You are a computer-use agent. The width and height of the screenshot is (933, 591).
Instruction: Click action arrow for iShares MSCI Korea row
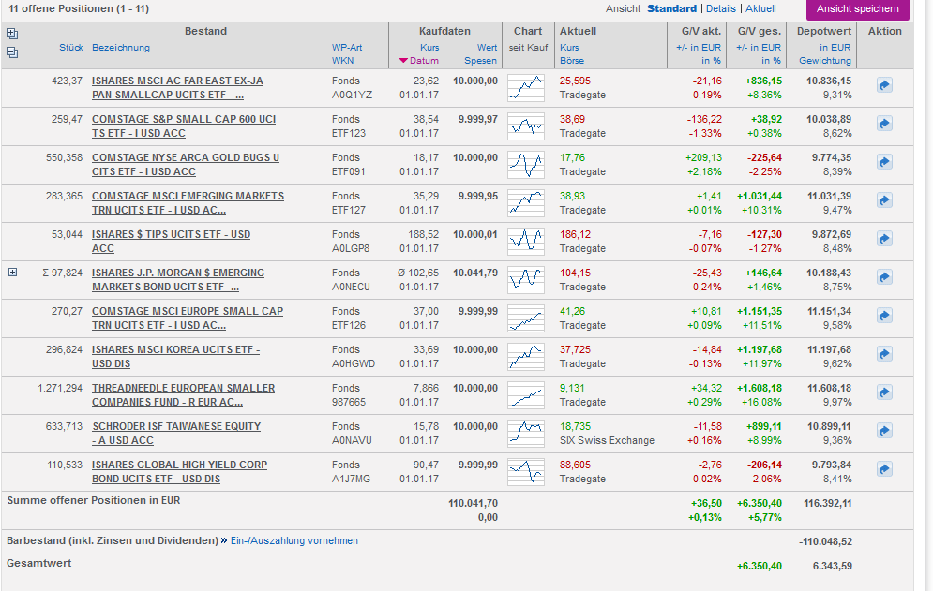click(x=883, y=354)
